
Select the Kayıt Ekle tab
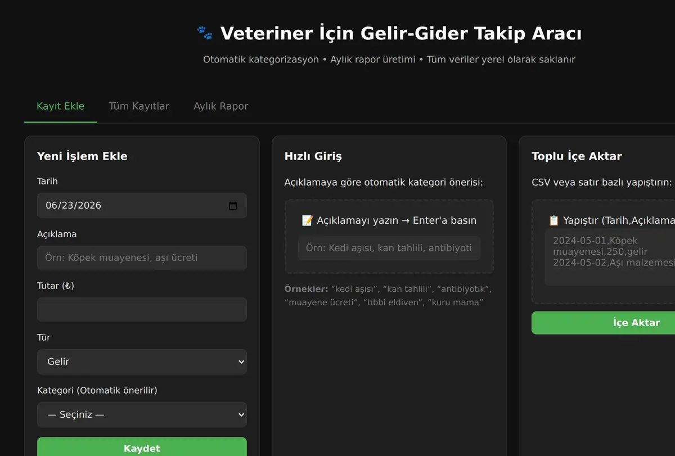pos(60,106)
